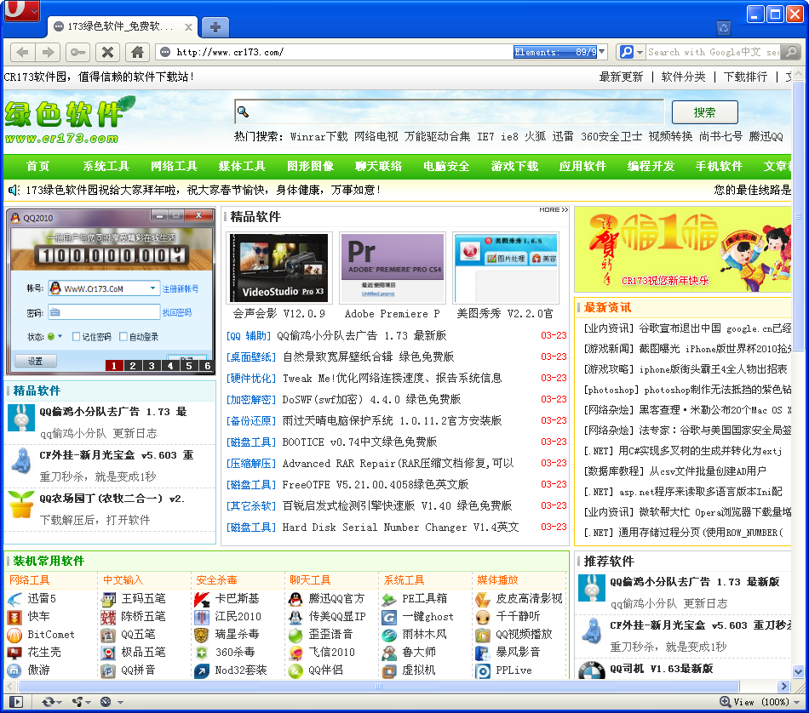
Task: Click the Opera Turbo icon
Action: pos(106,702)
